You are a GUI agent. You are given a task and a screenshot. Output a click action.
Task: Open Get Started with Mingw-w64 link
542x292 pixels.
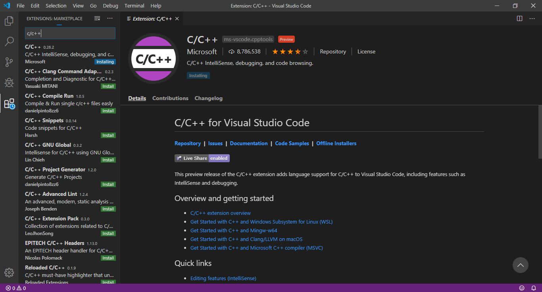pos(234,230)
